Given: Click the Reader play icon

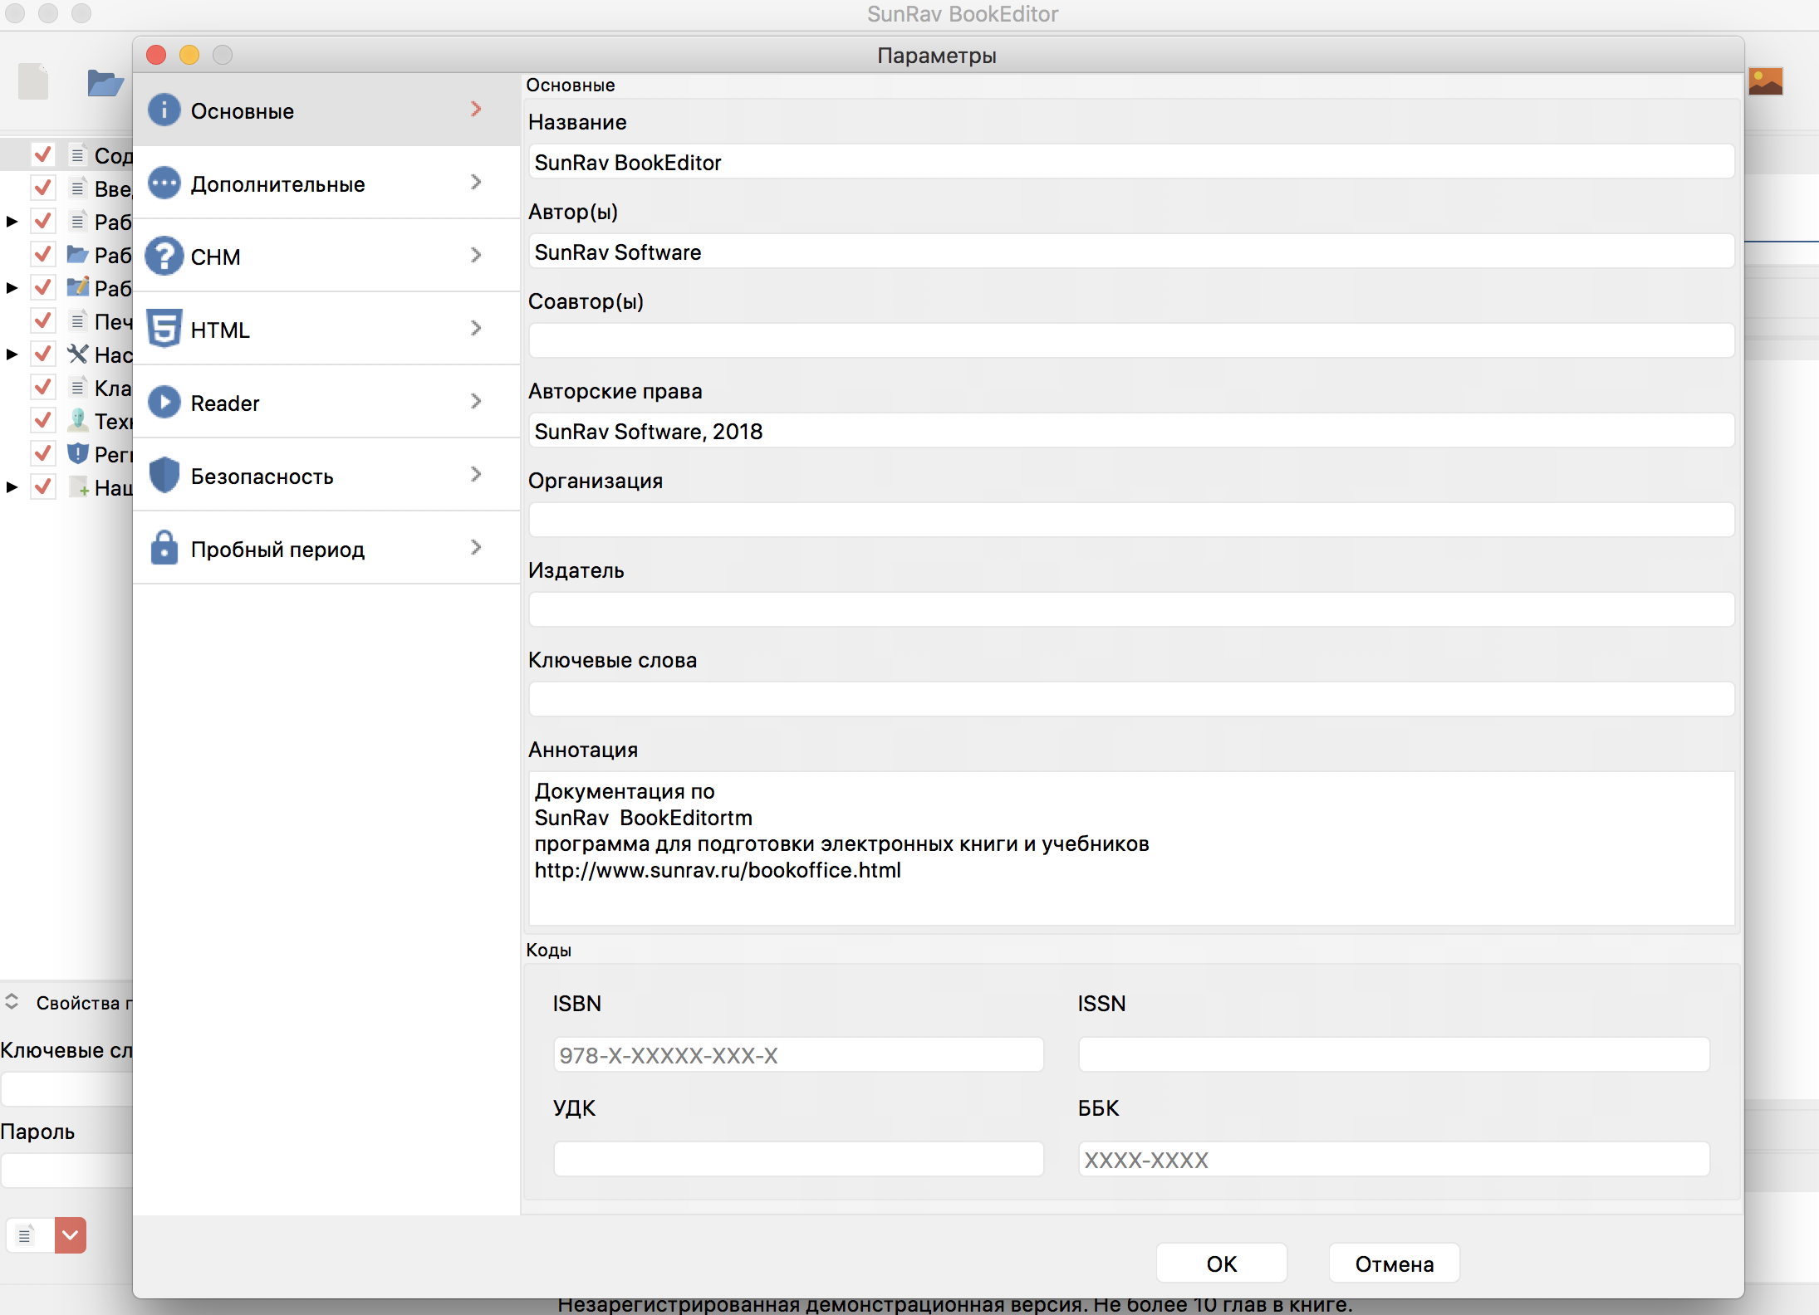Looking at the screenshot, I should 164,402.
